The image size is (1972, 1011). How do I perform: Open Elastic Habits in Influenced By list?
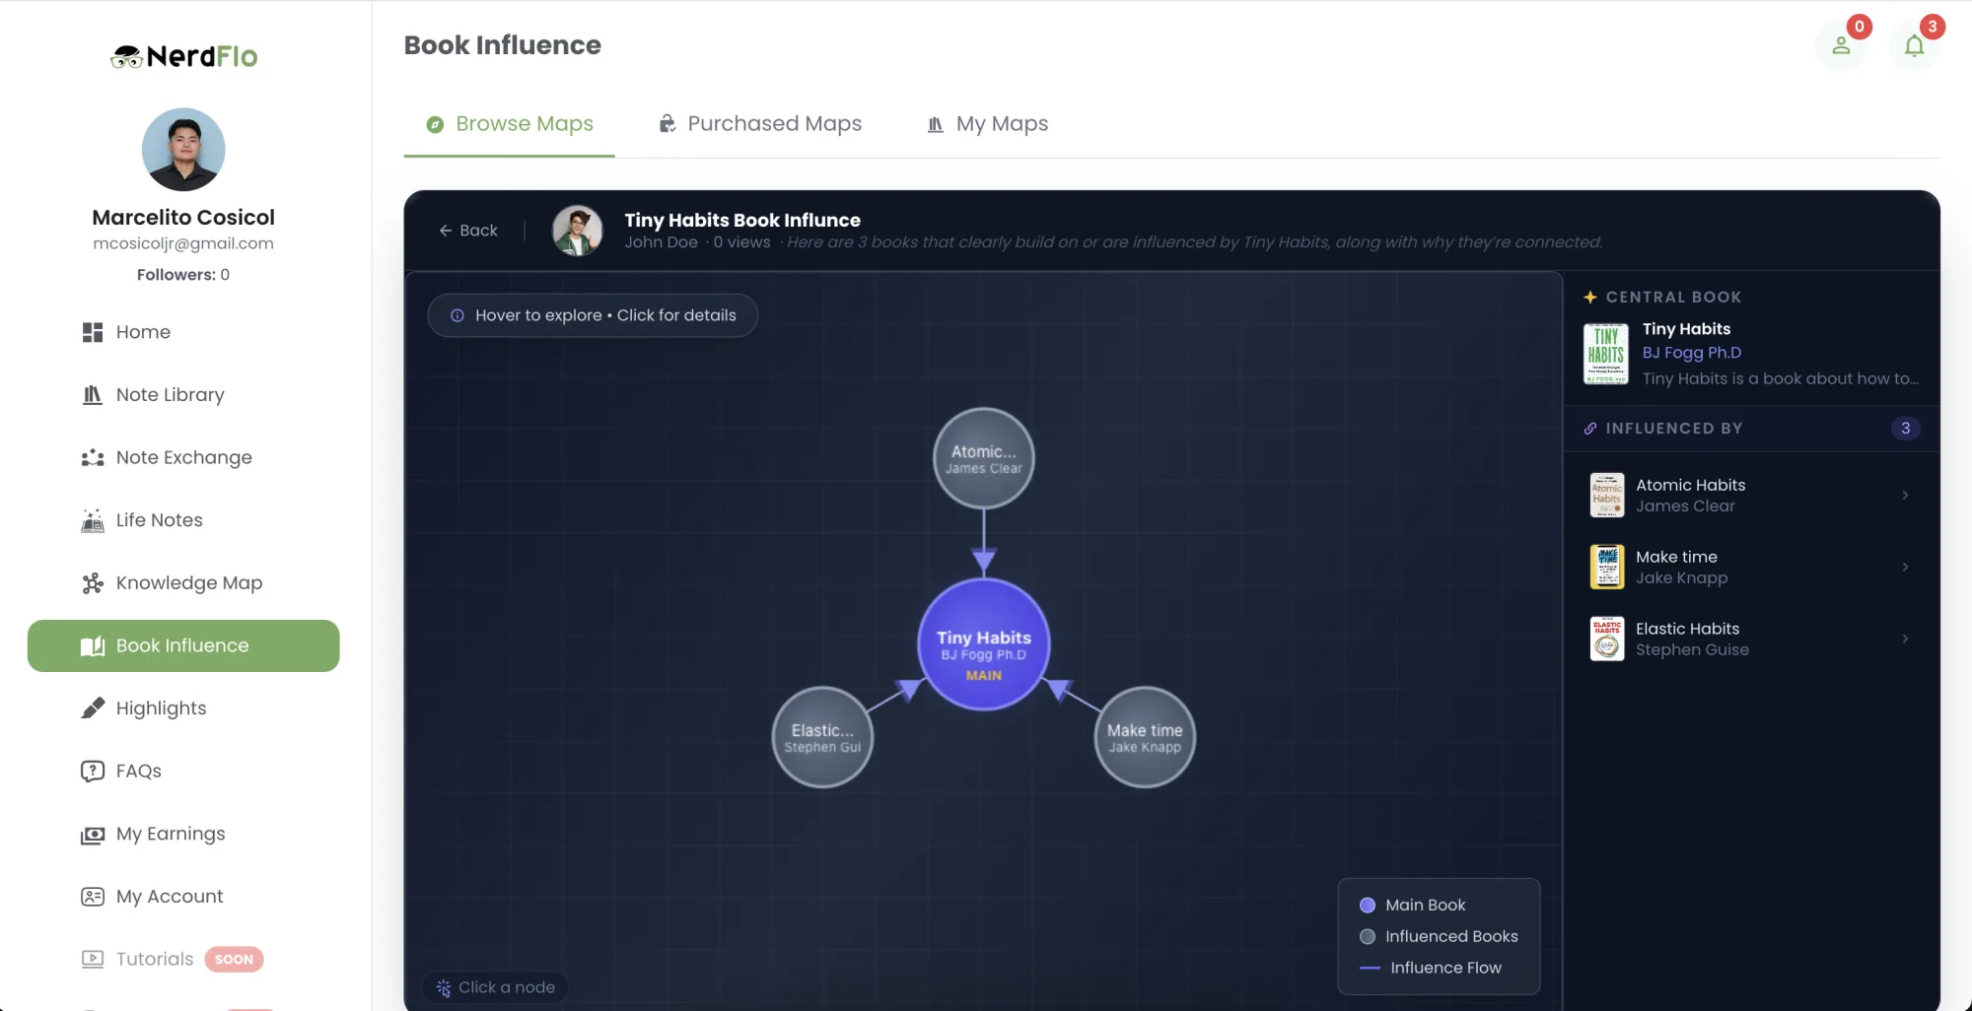click(x=1751, y=639)
